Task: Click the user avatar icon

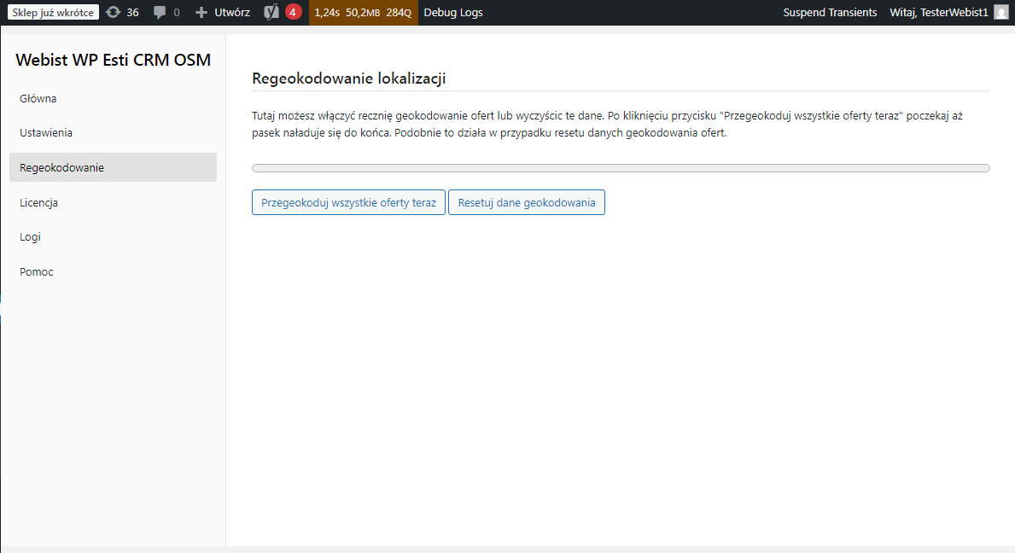Action: click(1000, 13)
